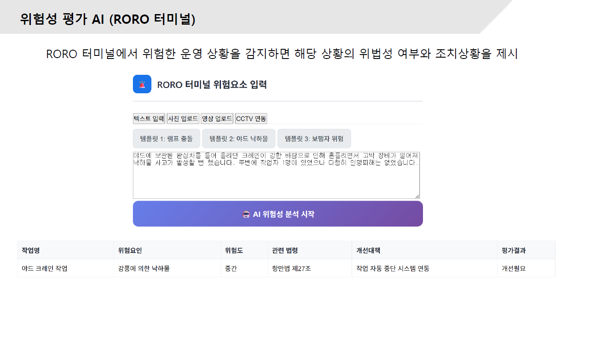Choose 템플릿 2: 야드 낙하물
603x337 pixels.
239,139
